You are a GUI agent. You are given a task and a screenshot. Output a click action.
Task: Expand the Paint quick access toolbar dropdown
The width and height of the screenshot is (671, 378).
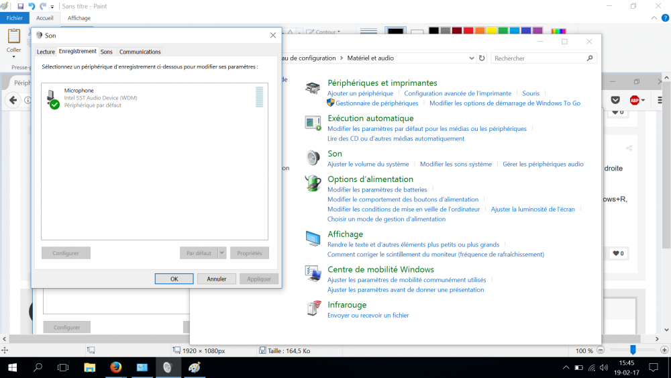click(x=52, y=7)
